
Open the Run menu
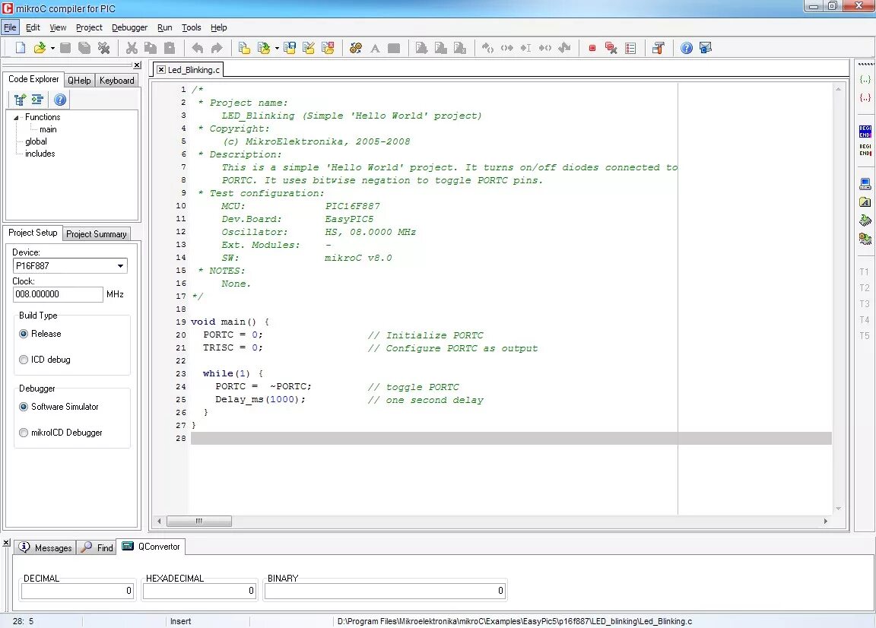coord(164,27)
